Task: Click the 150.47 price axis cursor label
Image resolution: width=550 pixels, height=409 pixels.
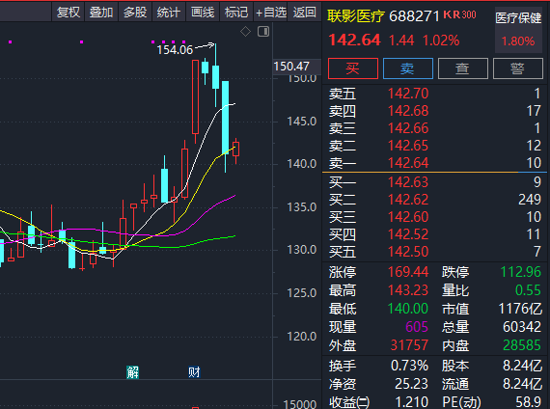Action: coord(291,67)
